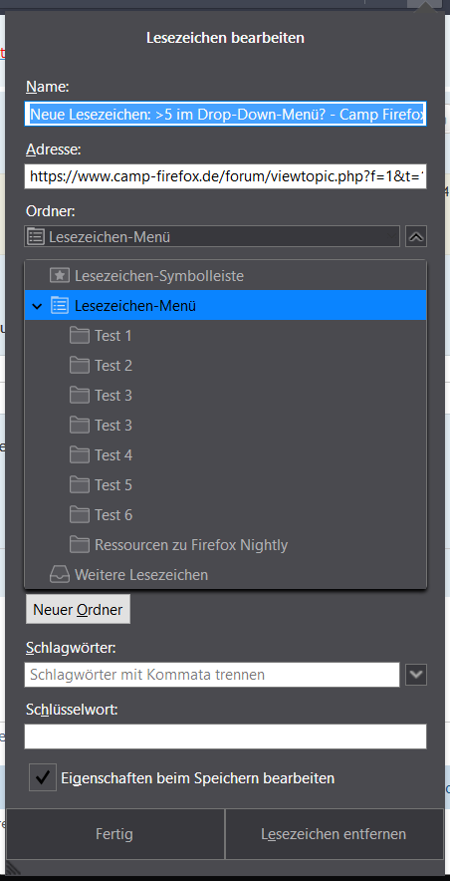Click the Fertig button
This screenshot has height=881, width=450.
point(114,834)
